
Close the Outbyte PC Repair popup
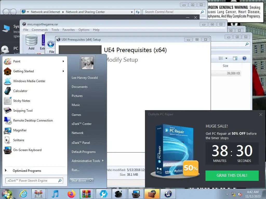261,115
